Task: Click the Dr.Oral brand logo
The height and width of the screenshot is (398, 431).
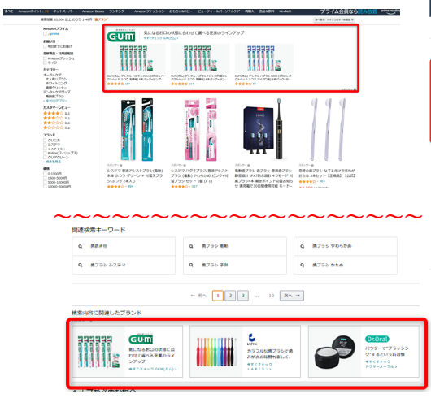Action: (x=377, y=339)
